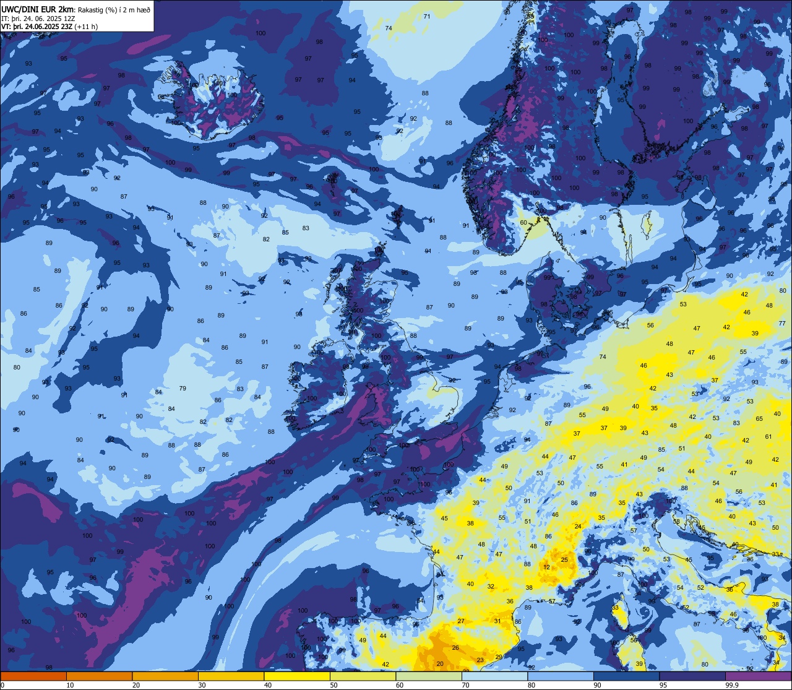Click the pale blue 70–80 legend segment
This screenshot has height=690, width=792.
(494, 676)
